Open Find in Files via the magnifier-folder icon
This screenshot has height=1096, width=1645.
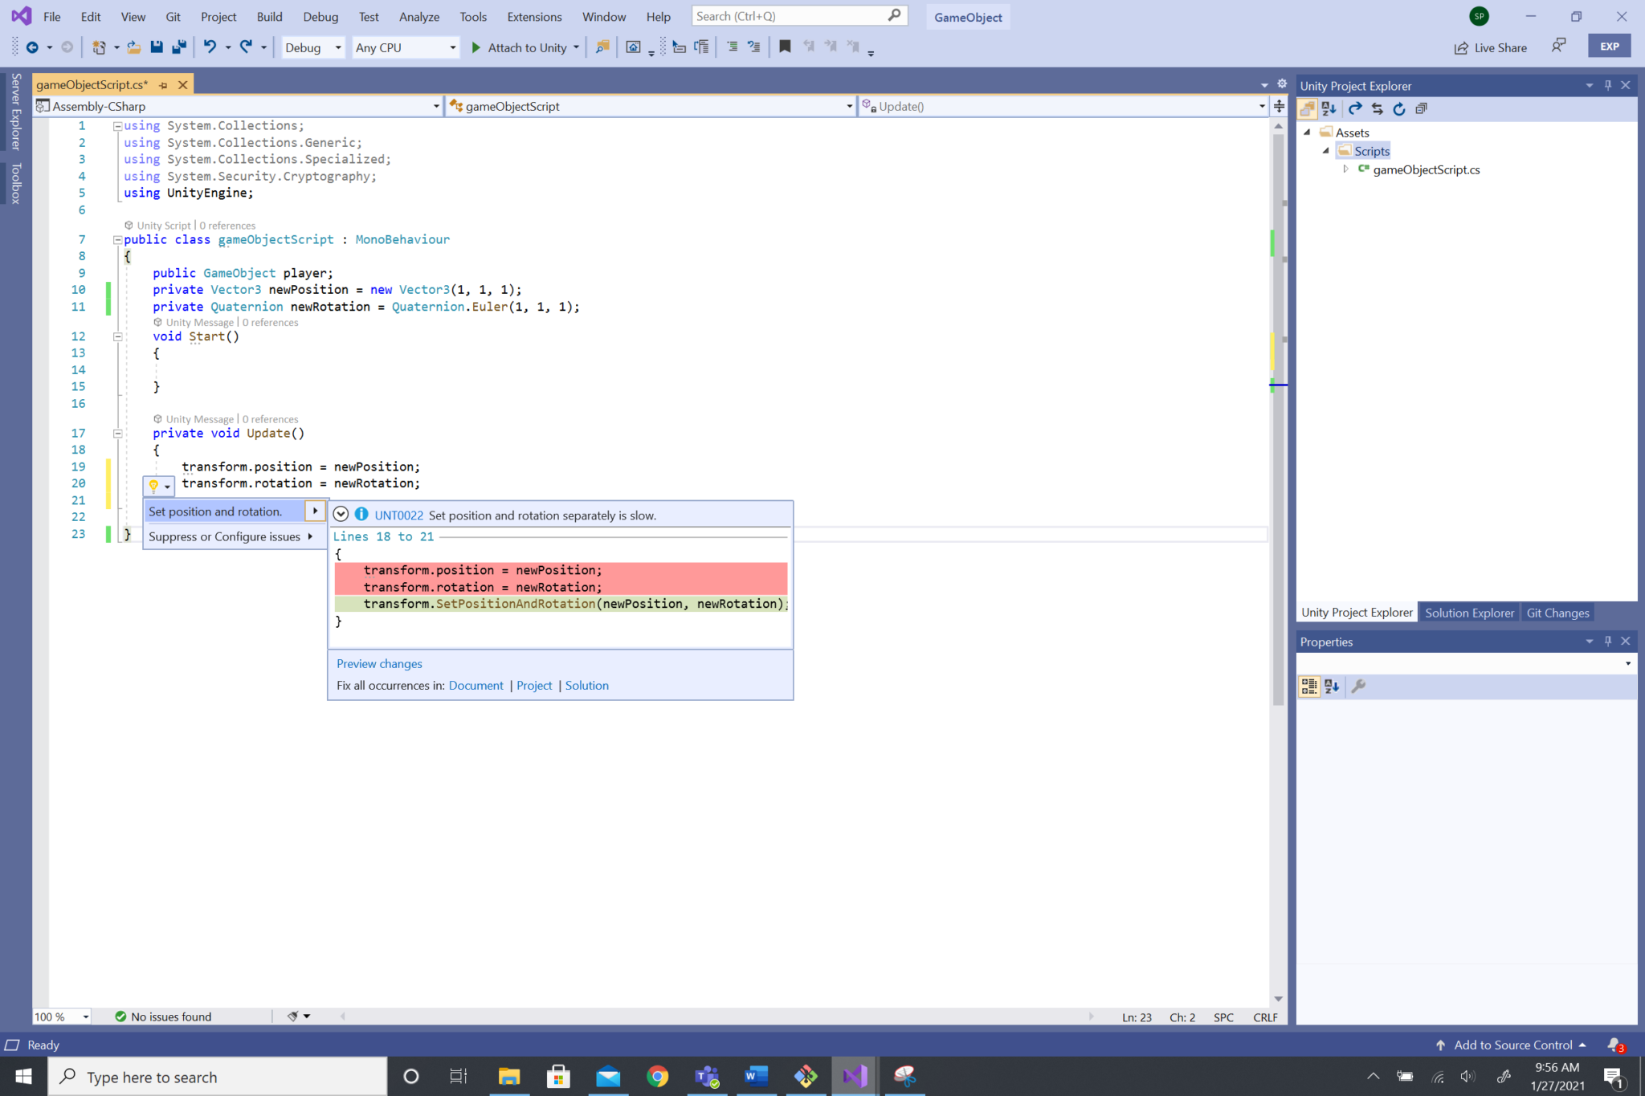(x=602, y=47)
